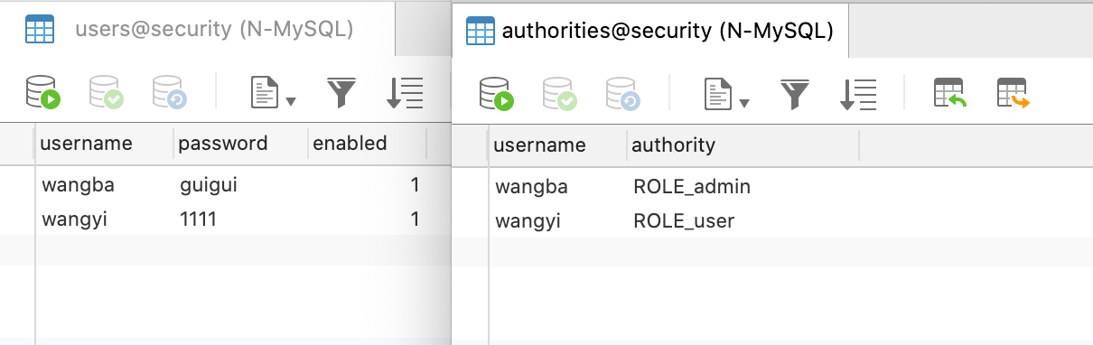Rollback transaction in authorities window toolbar
Viewport: 1093px width, 345px height.
point(622,93)
